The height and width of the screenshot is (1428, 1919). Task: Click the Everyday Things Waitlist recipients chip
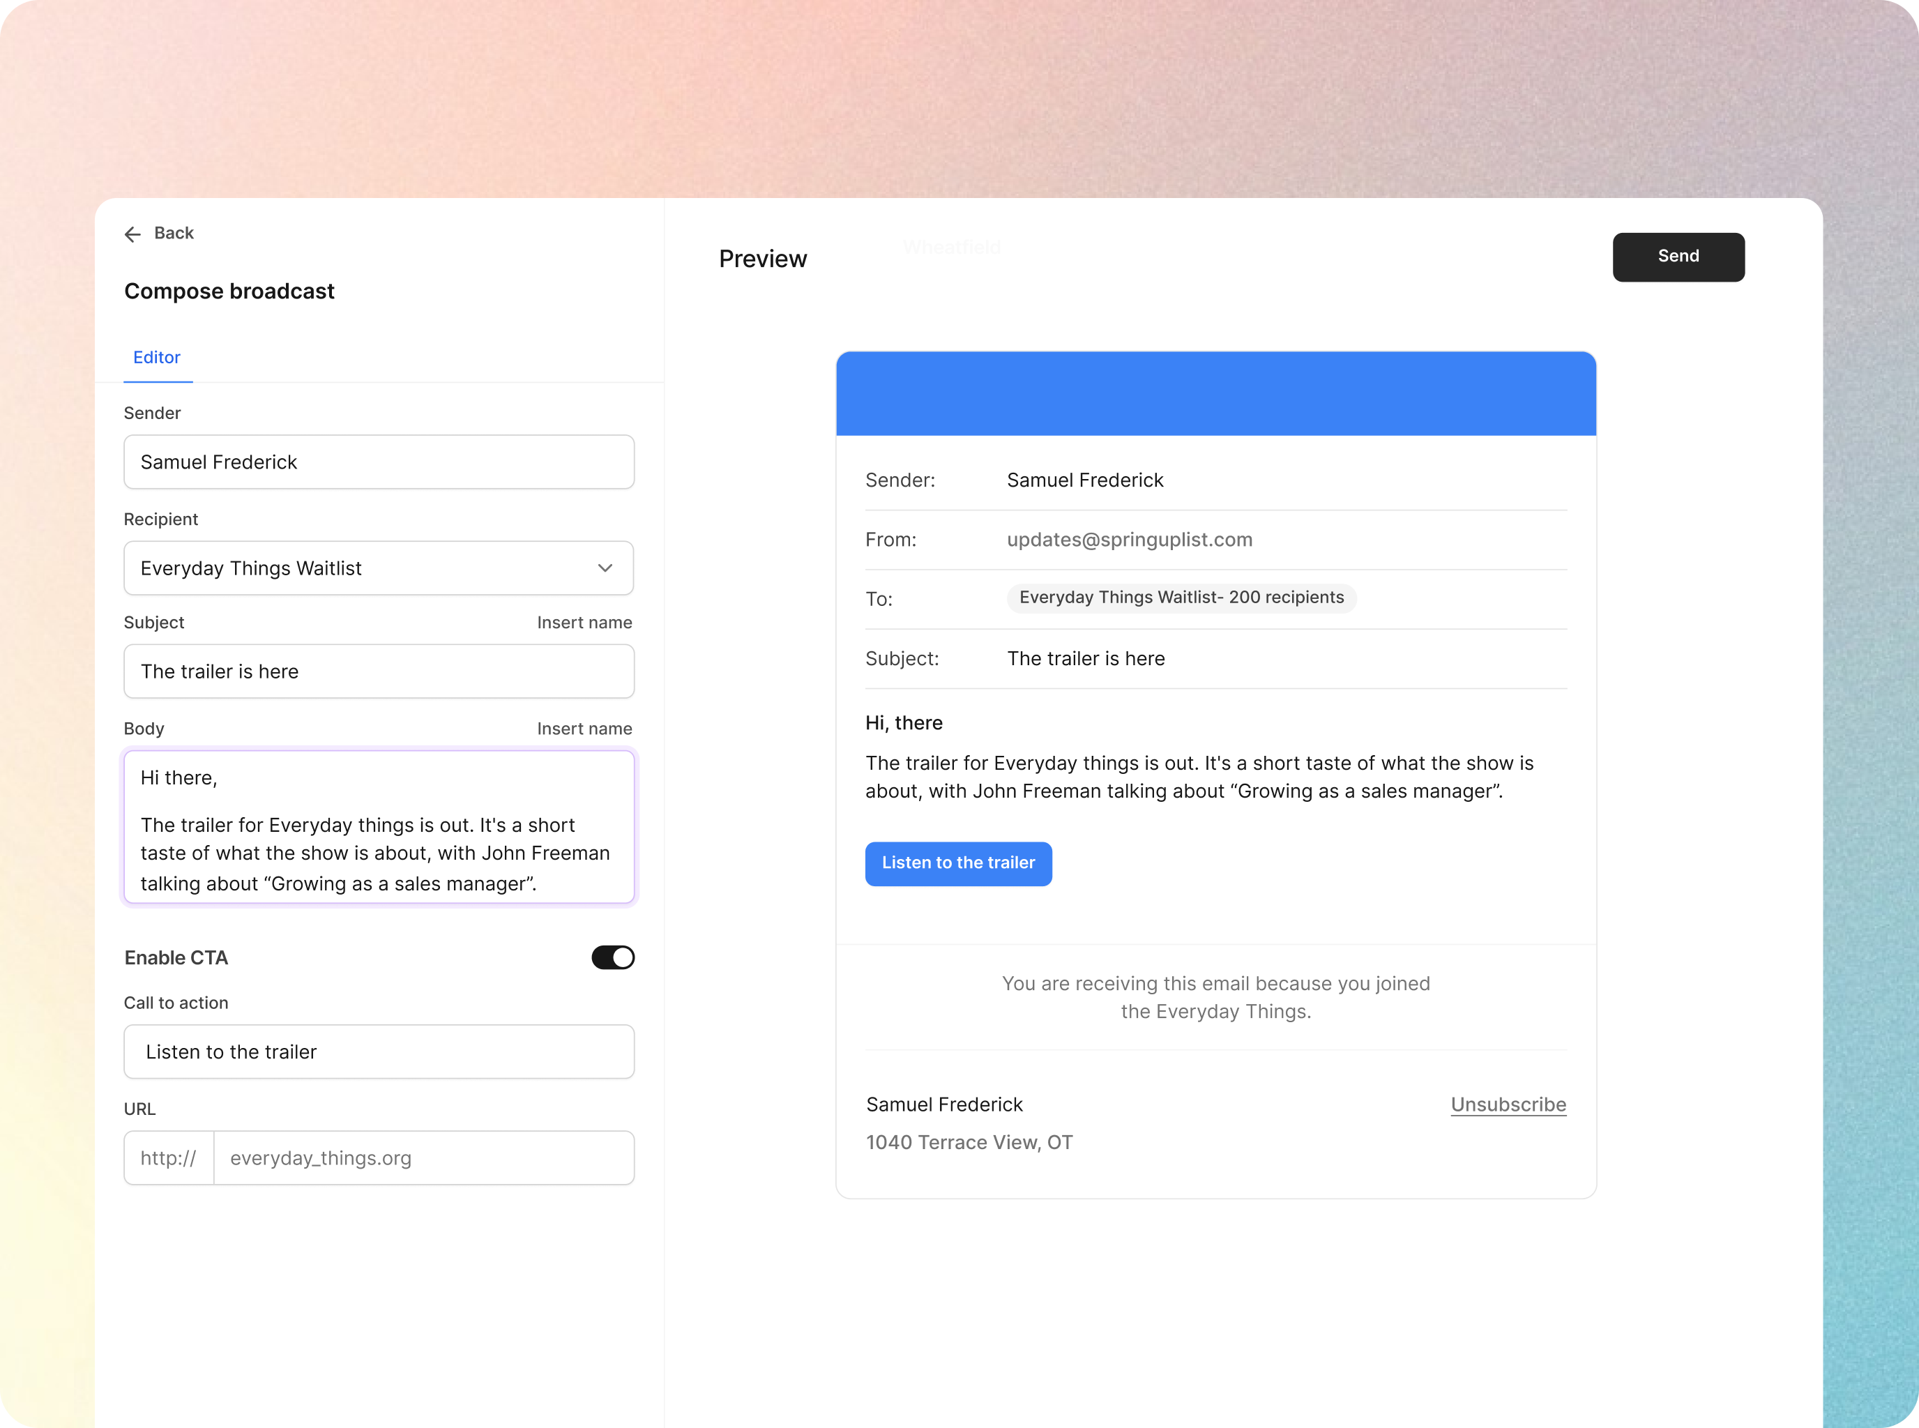point(1181,598)
